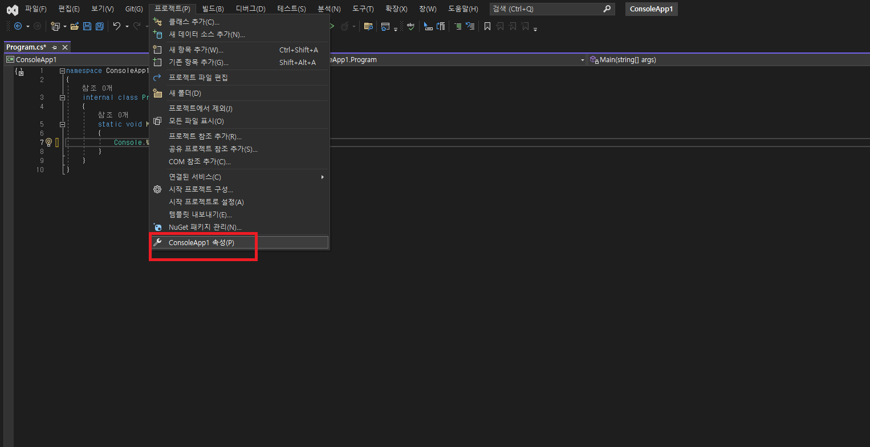The height and width of the screenshot is (447, 870).
Task: Open the Git(G) menu
Action: click(x=134, y=9)
